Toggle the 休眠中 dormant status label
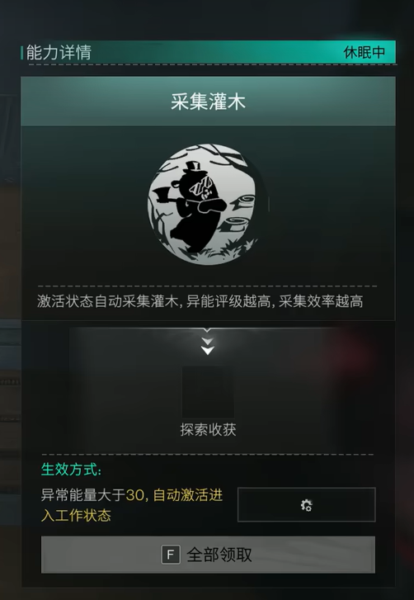 (364, 52)
